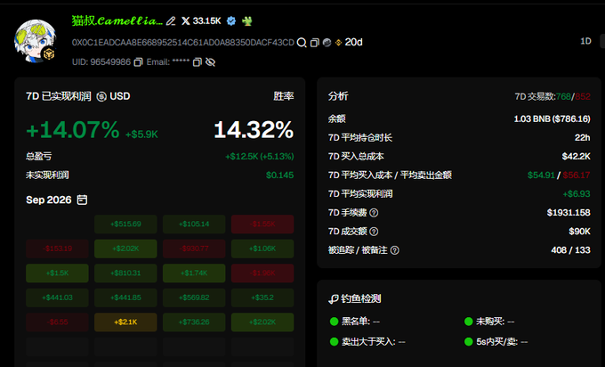Click the pencil icon to edit the wallet name
Viewport: 605px width, 367px height.
(x=171, y=21)
